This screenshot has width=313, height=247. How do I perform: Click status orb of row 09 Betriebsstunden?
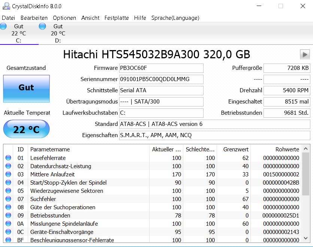click(x=8, y=215)
